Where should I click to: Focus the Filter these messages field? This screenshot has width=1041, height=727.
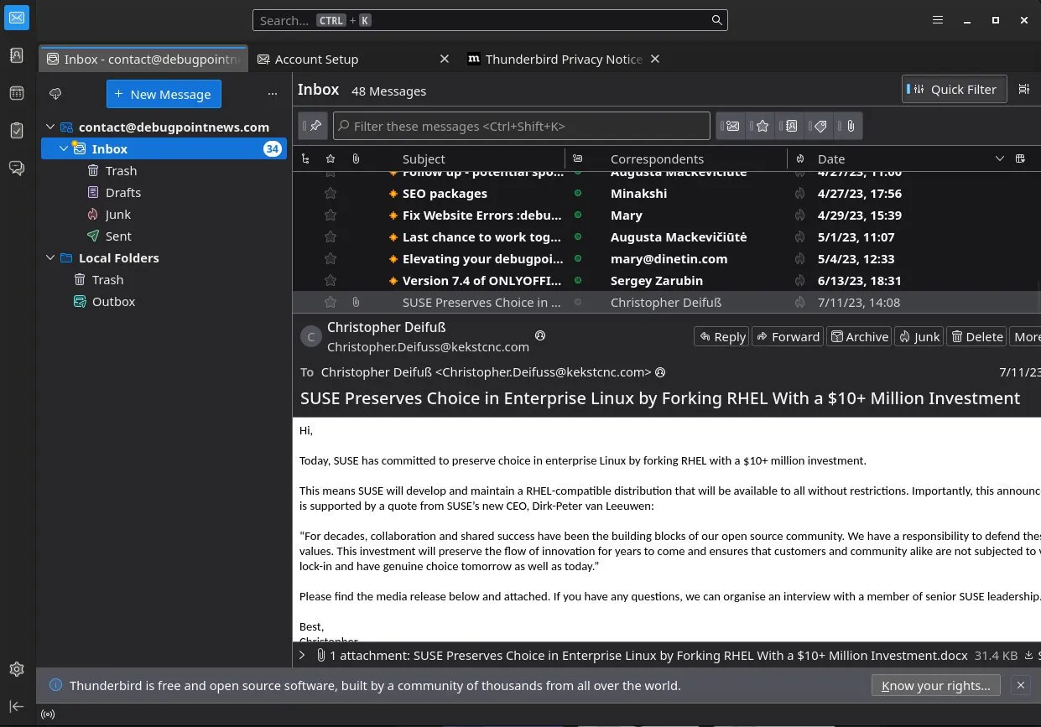[522, 126]
